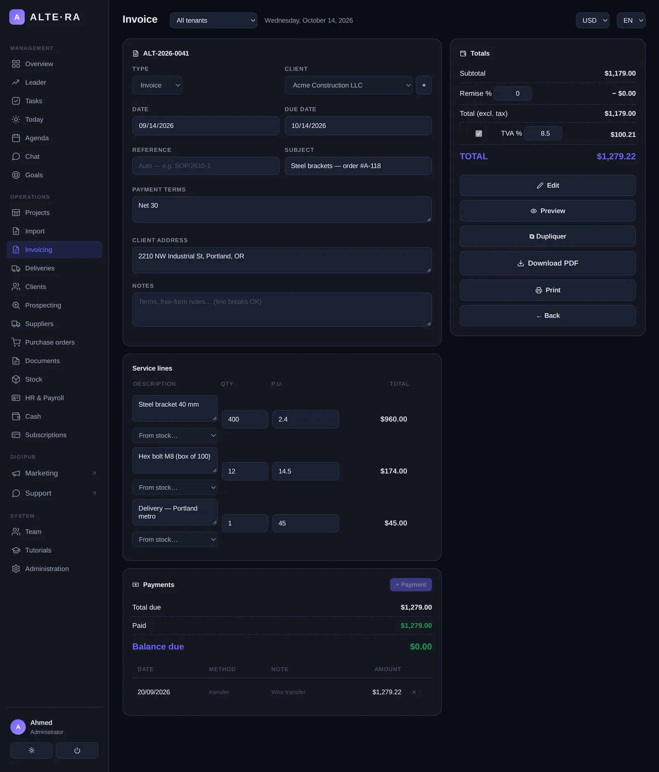Click the Purchase orders cart icon

pos(16,342)
